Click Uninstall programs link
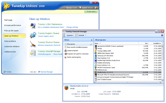The image size is (166, 103). pyautogui.click(x=44, y=54)
